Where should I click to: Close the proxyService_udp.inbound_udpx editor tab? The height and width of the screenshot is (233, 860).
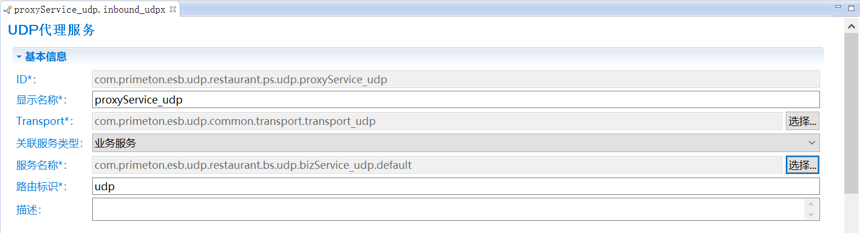point(172,9)
